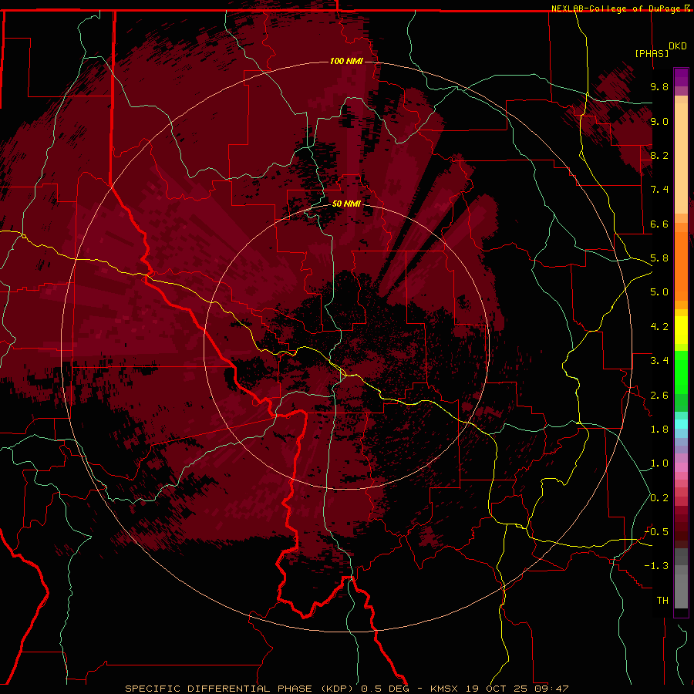Select the -1.3 scale value
Viewport: 694px width, 694px height.
(656, 566)
